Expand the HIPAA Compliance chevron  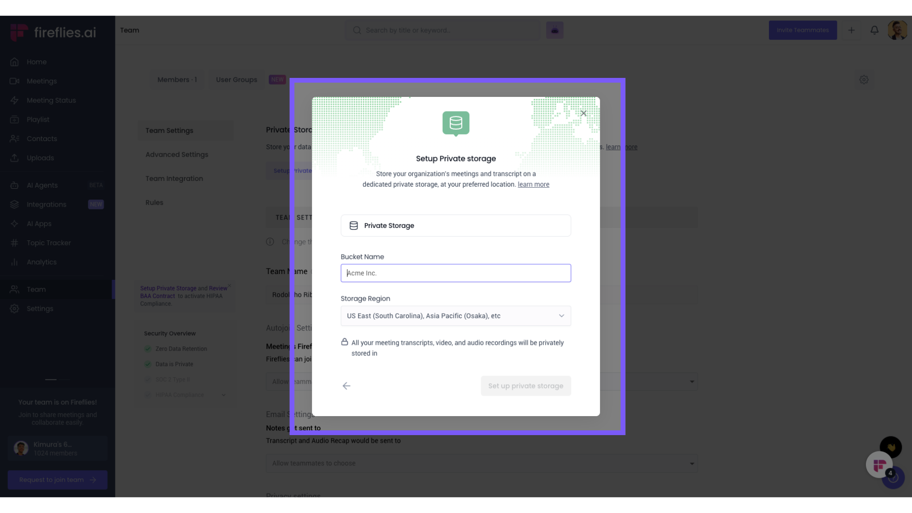click(x=223, y=395)
